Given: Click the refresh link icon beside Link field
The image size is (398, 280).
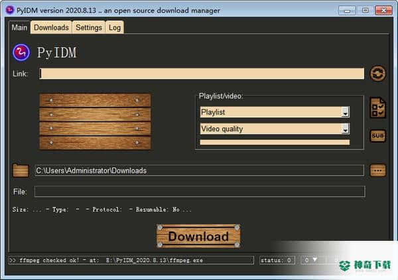Looking at the screenshot, I should (377, 74).
